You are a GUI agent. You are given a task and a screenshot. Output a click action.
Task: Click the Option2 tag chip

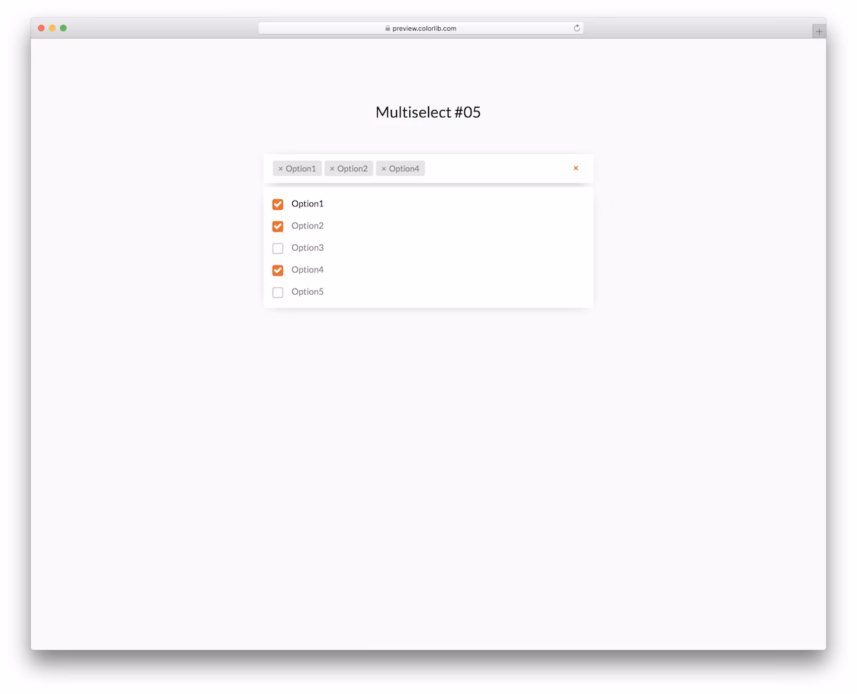pyautogui.click(x=349, y=169)
